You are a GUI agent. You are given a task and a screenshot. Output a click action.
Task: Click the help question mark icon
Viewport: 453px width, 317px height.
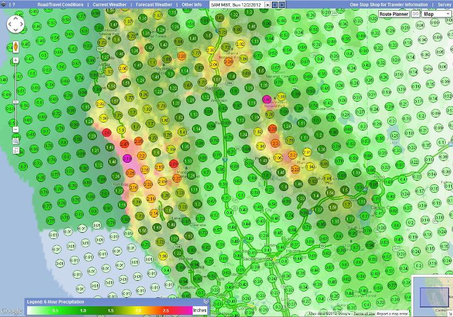pos(13,5)
